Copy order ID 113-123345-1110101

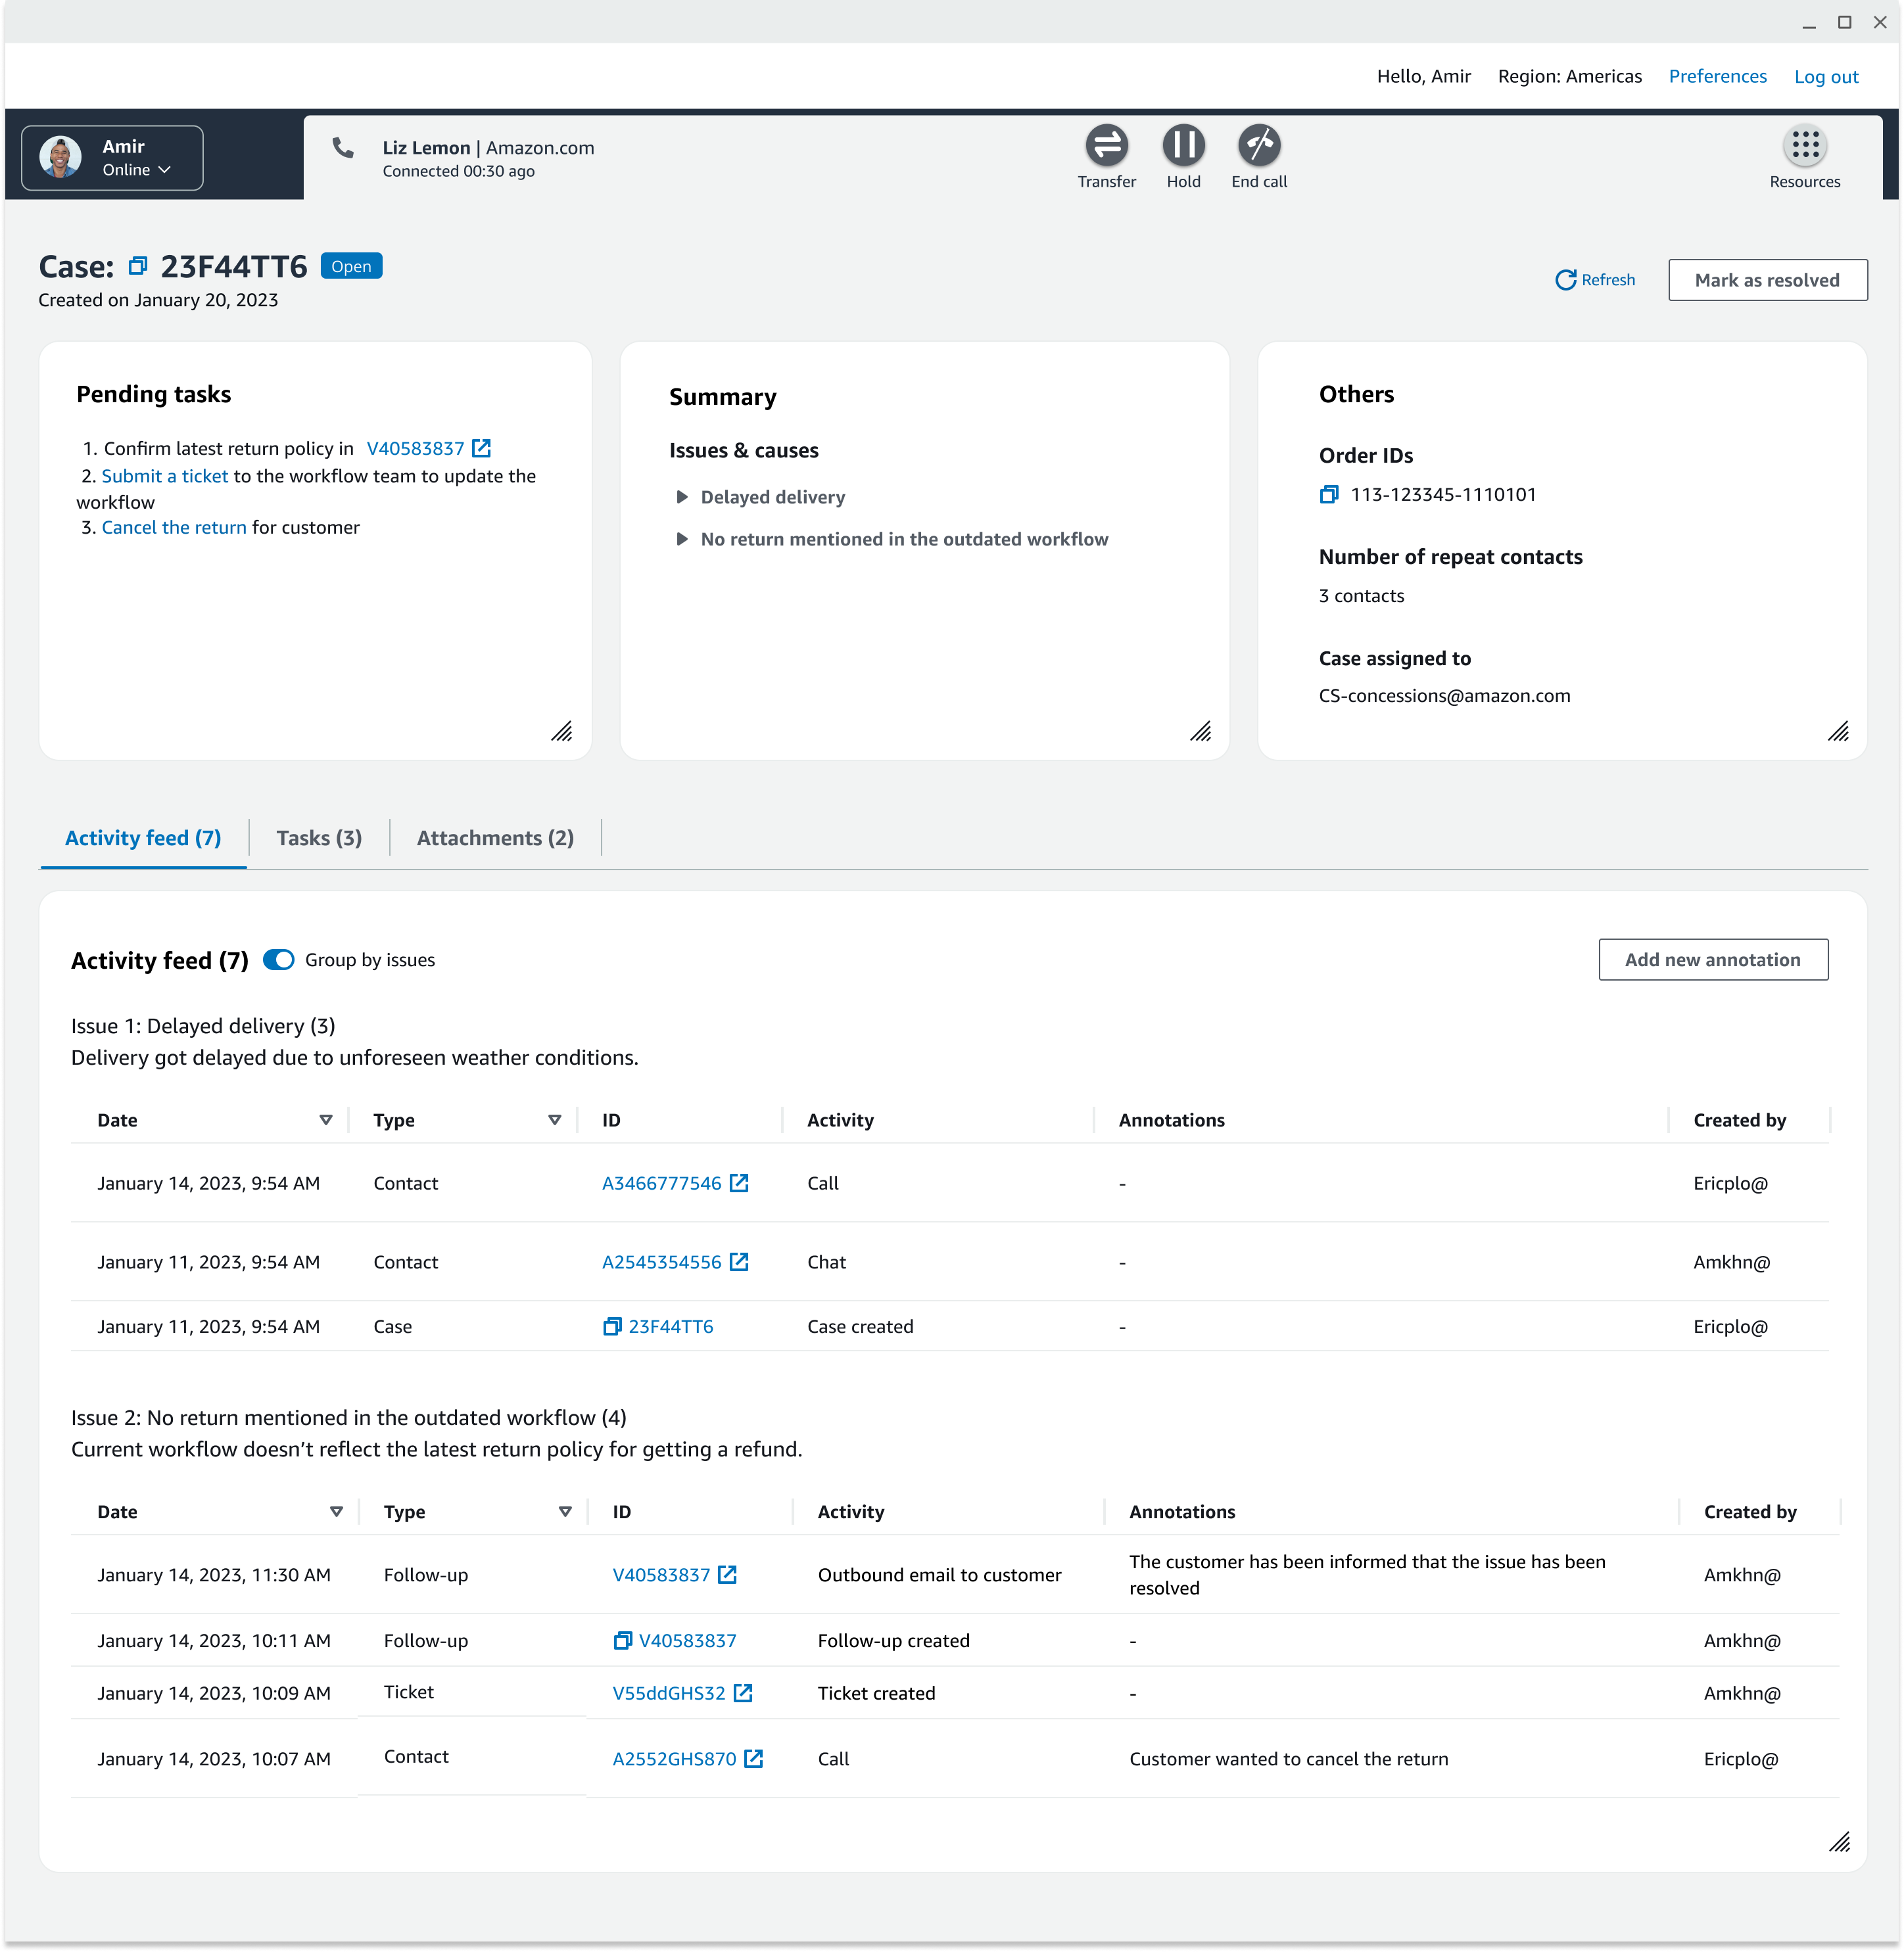coord(1328,495)
